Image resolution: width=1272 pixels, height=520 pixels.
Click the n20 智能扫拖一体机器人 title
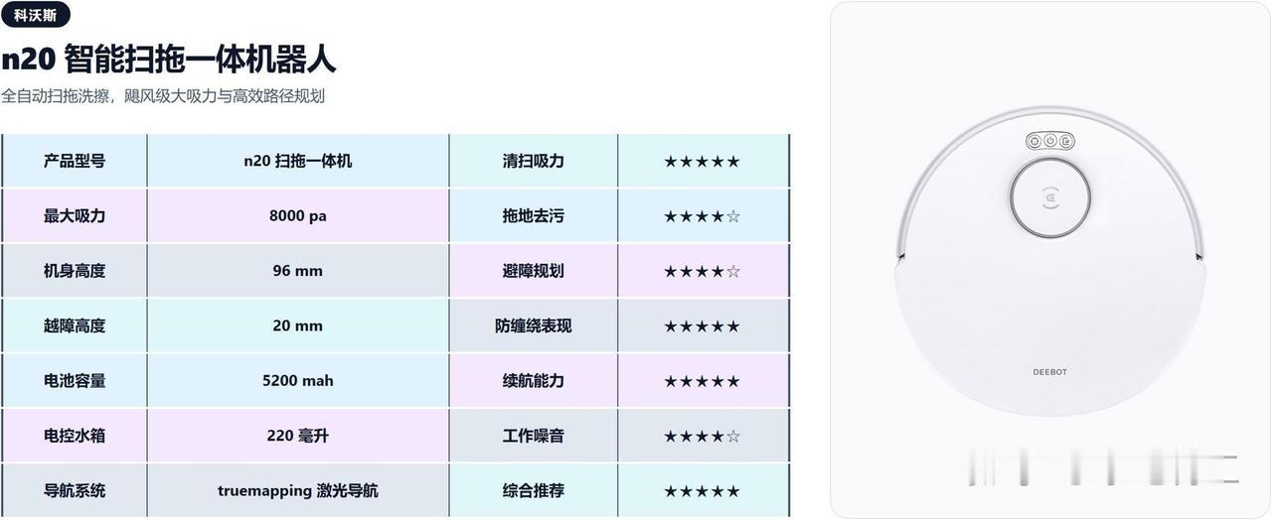click(x=168, y=60)
